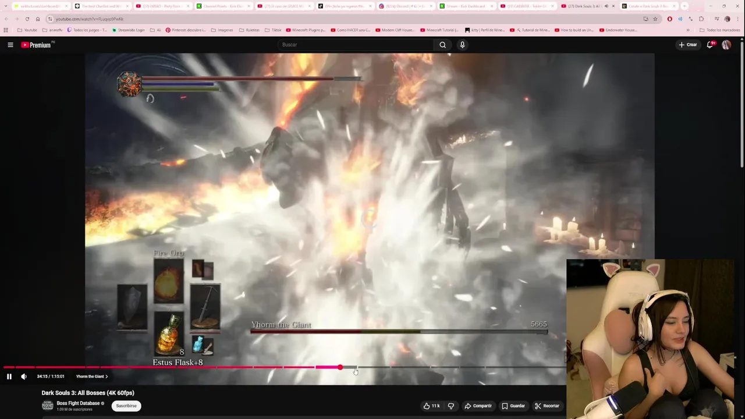
Task: Open a new browser tab
Action: coord(684,6)
